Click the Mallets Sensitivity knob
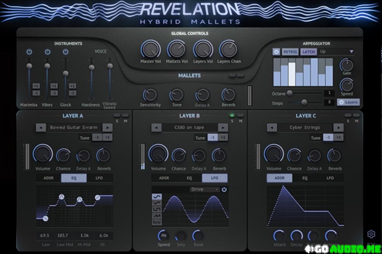This screenshot has width=382, height=254. (150, 95)
